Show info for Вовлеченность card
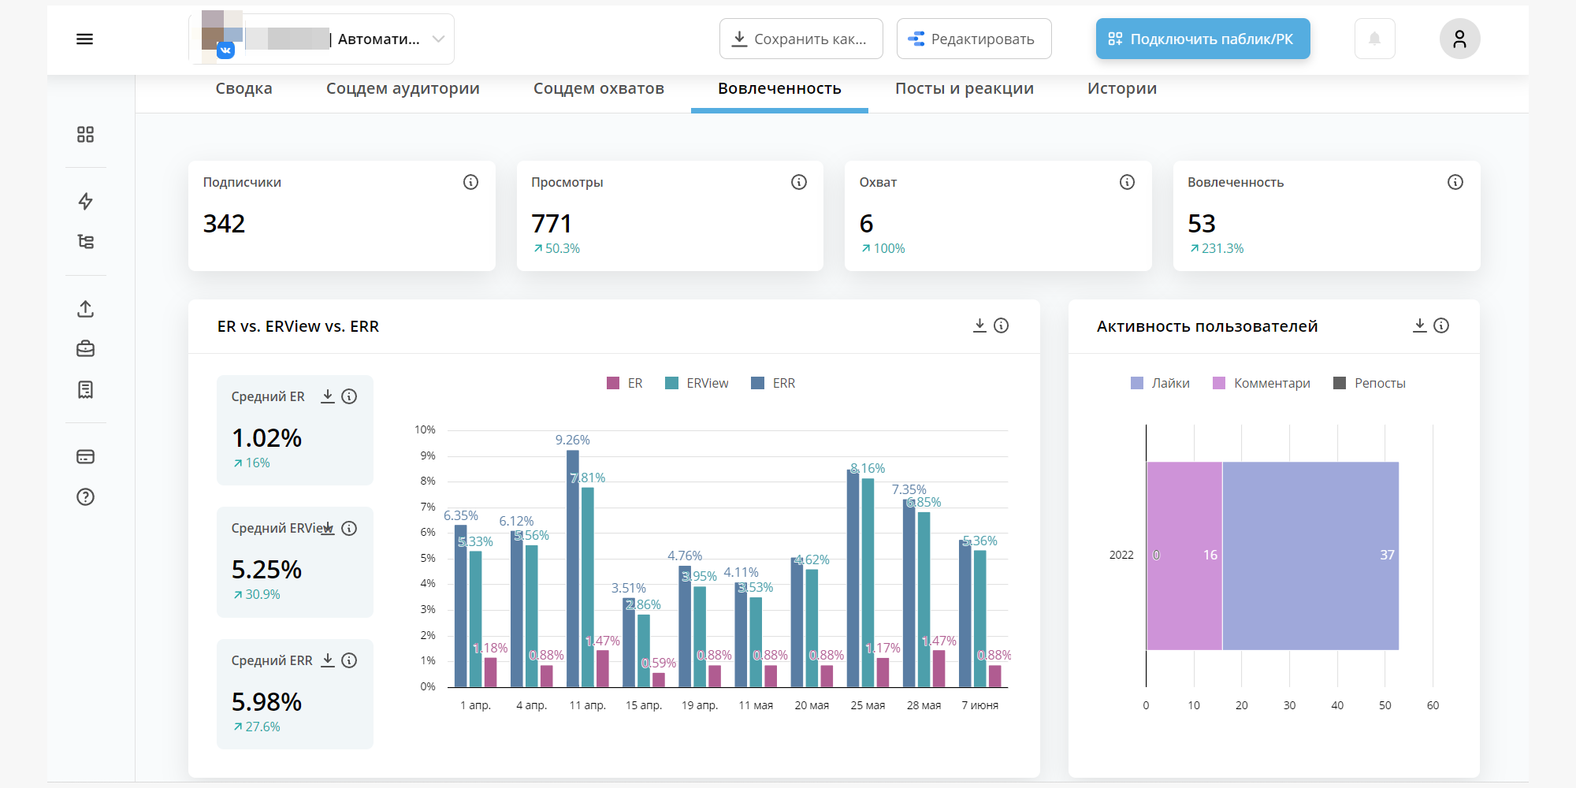The height and width of the screenshot is (788, 1576). coord(1455,182)
